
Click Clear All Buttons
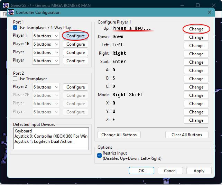pos(187,135)
